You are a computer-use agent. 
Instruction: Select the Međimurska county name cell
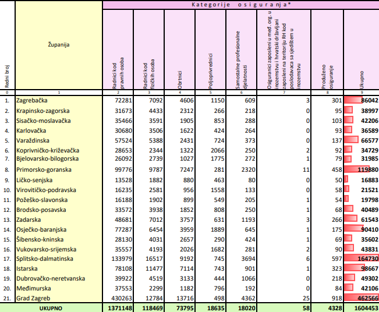[x=32, y=287]
